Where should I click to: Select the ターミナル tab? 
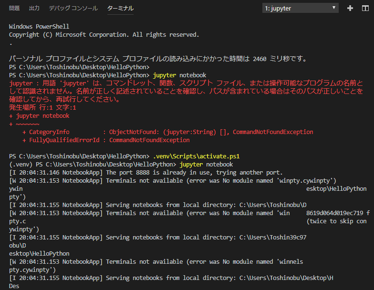click(x=120, y=9)
